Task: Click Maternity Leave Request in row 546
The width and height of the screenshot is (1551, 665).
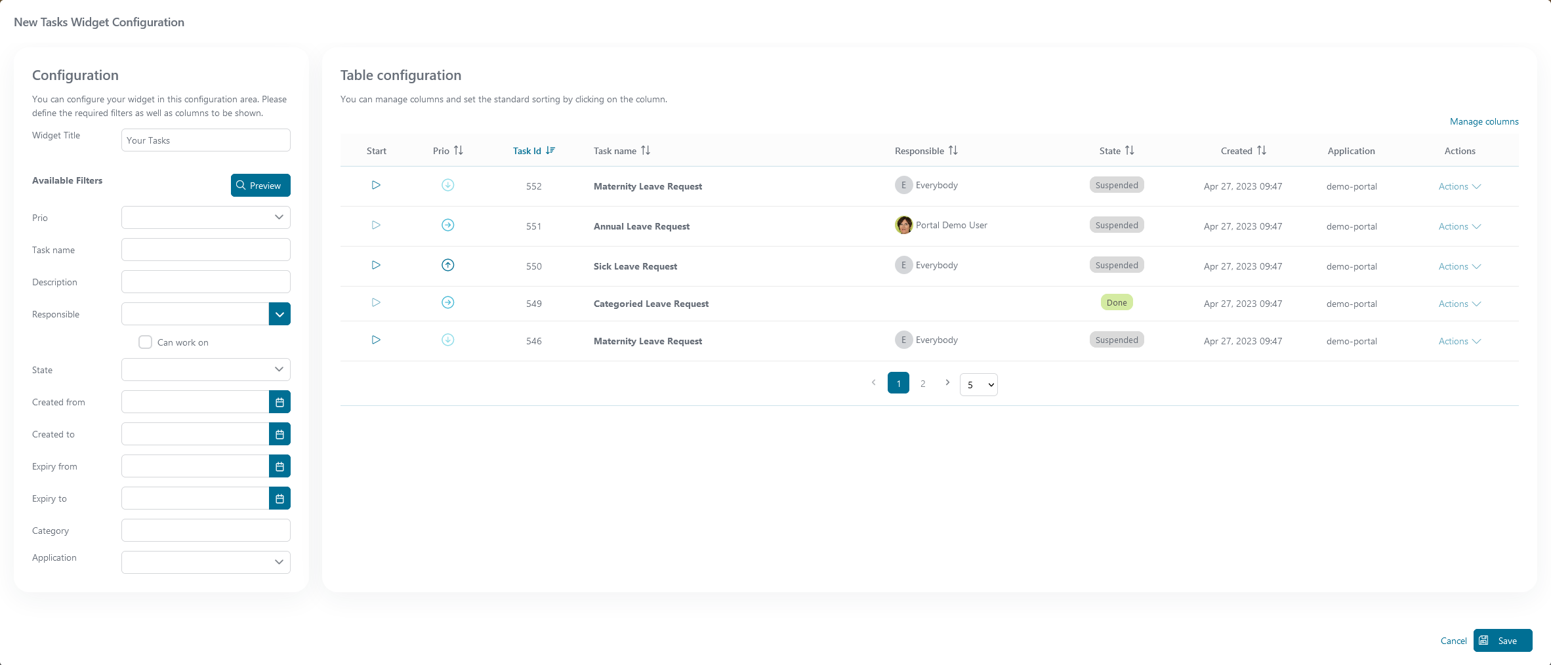Action: point(648,341)
